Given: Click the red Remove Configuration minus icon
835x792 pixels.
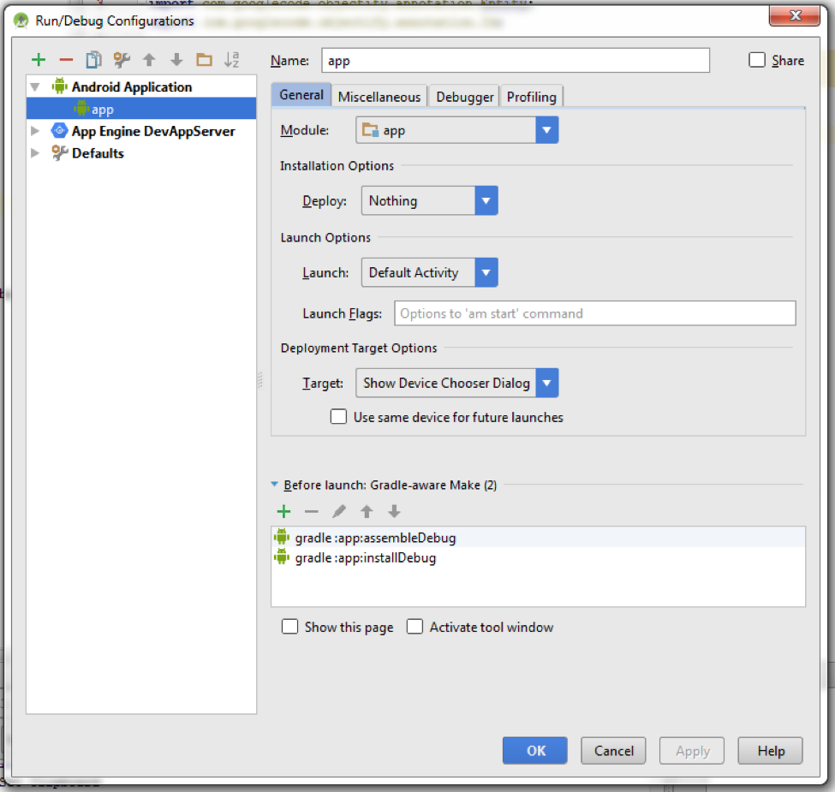Looking at the screenshot, I should [x=66, y=60].
